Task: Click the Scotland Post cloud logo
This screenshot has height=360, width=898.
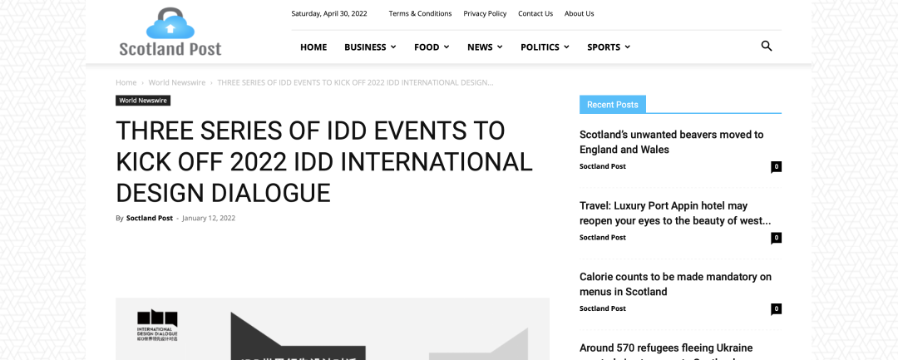Action: 170,32
